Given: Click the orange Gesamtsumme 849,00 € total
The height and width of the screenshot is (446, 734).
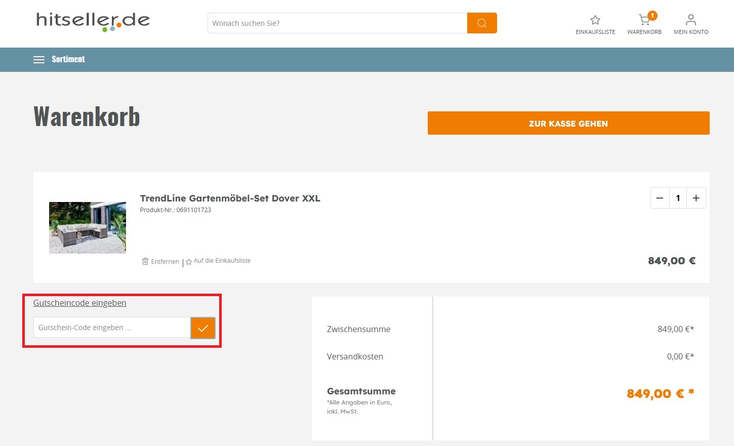Looking at the screenshot, I should pos(661,394).
